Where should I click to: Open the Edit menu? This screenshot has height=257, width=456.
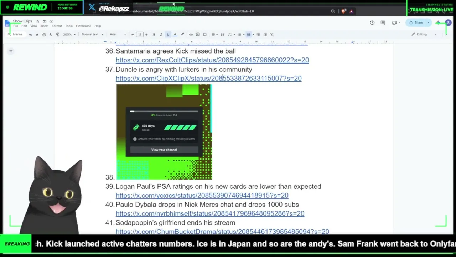click(x=24, y=26)
